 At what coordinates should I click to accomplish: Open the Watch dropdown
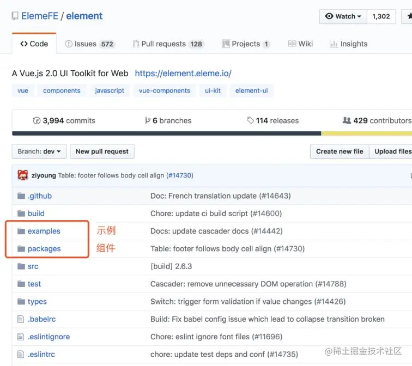pos(343,16)
